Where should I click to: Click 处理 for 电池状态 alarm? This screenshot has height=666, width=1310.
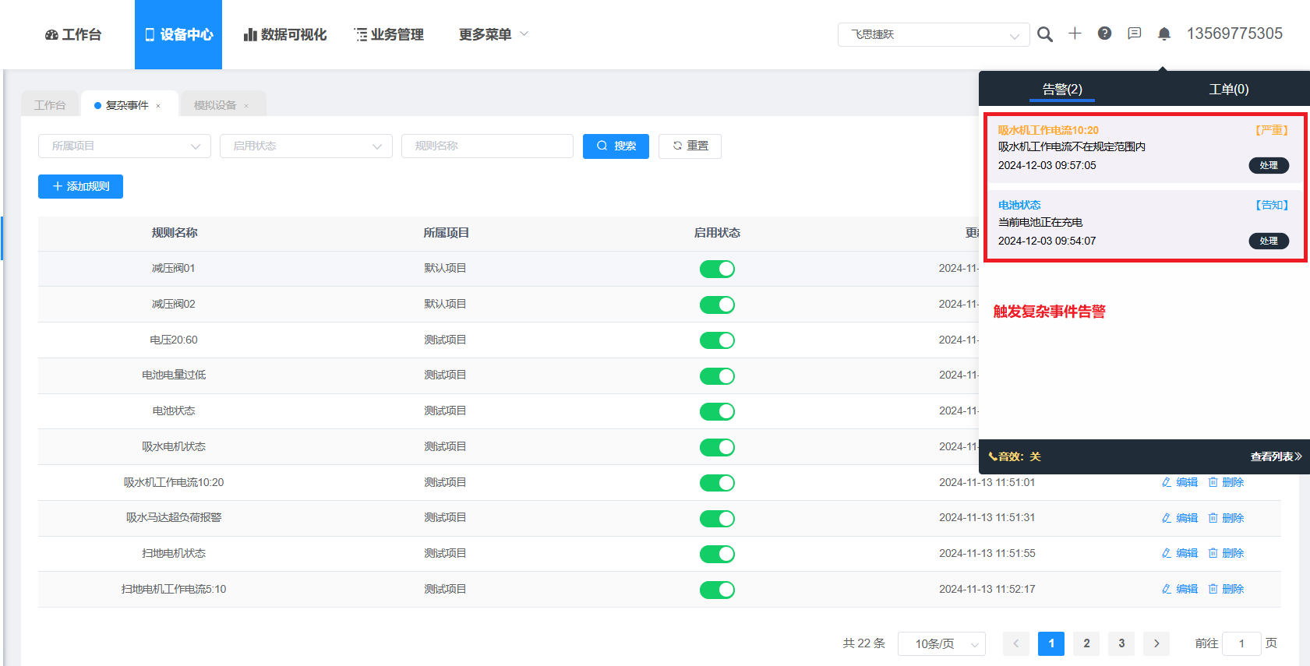click(x=1269, y=241)
